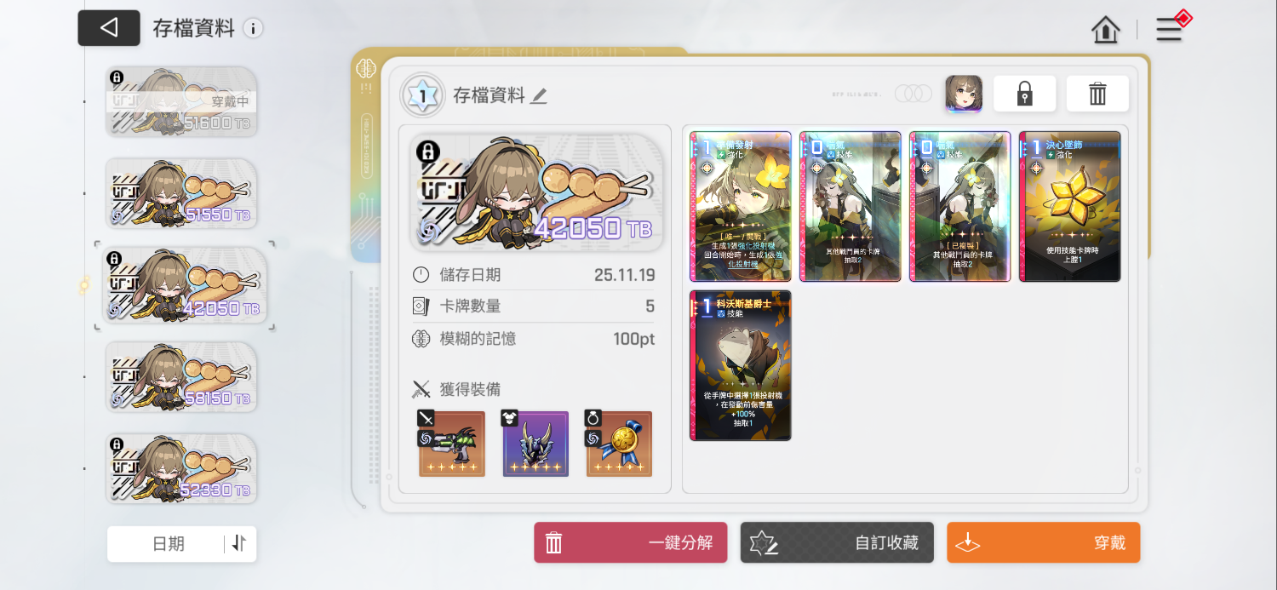
Task: Click the 一鍵分解 button
Action: [631, 542]
